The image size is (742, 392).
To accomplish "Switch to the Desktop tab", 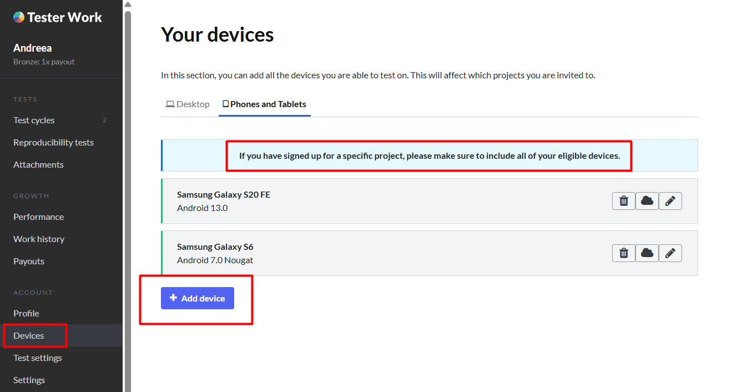I will (x=188, y=104).
